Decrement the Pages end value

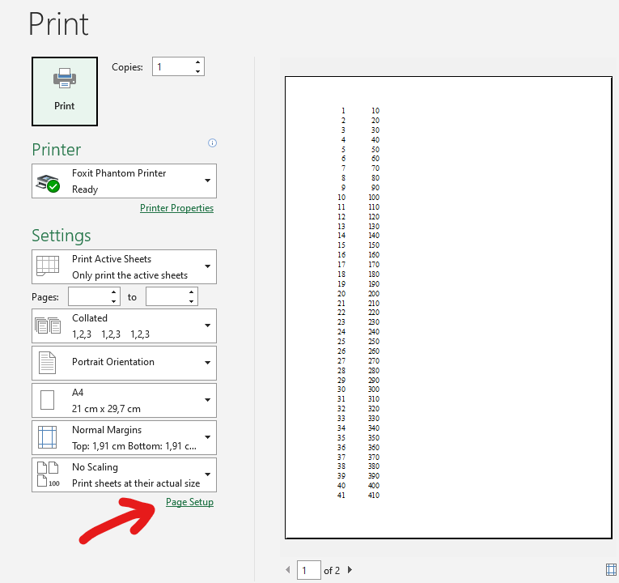[x=192, y=301]
